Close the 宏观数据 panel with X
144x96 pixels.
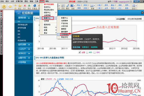[x=142, y=13]
